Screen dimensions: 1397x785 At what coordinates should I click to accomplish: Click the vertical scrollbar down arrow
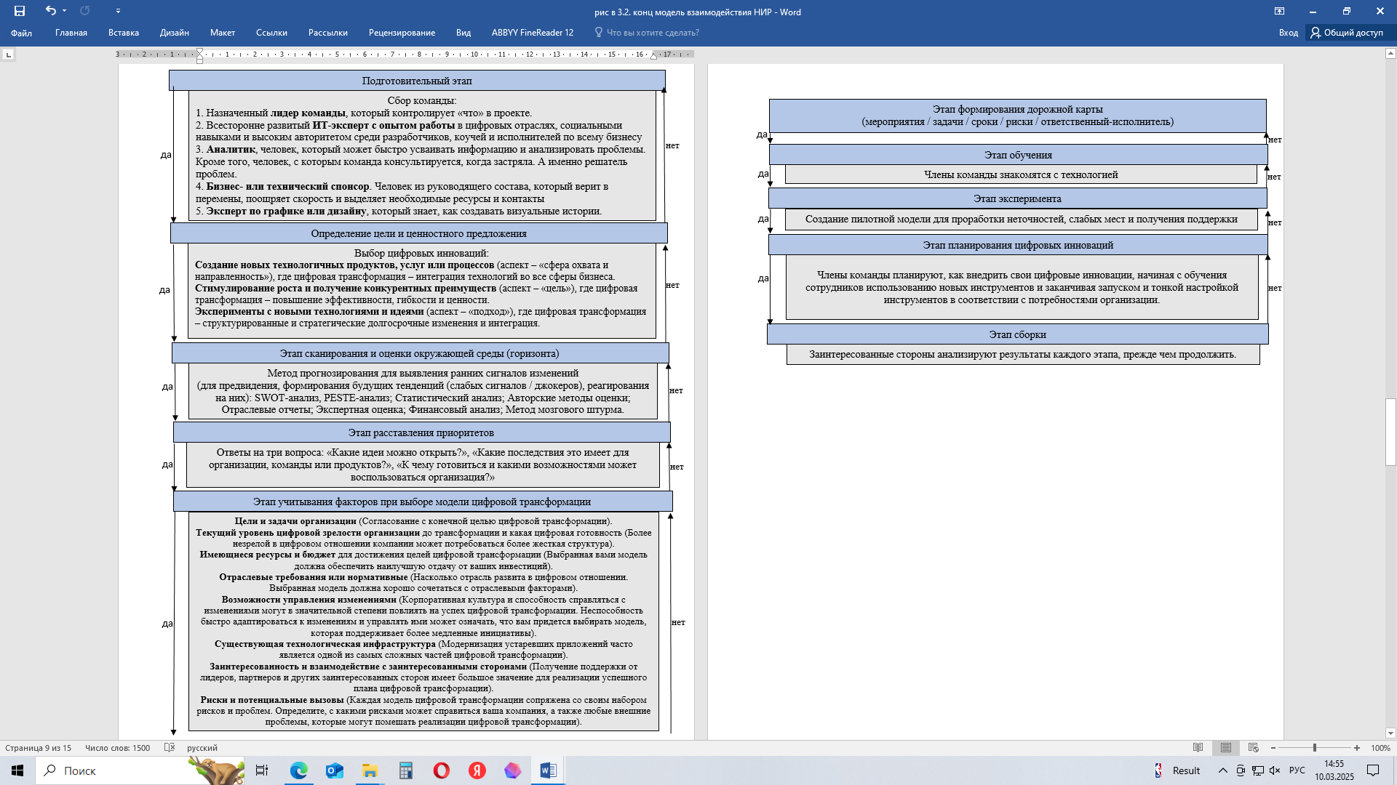click(1390, 733)
